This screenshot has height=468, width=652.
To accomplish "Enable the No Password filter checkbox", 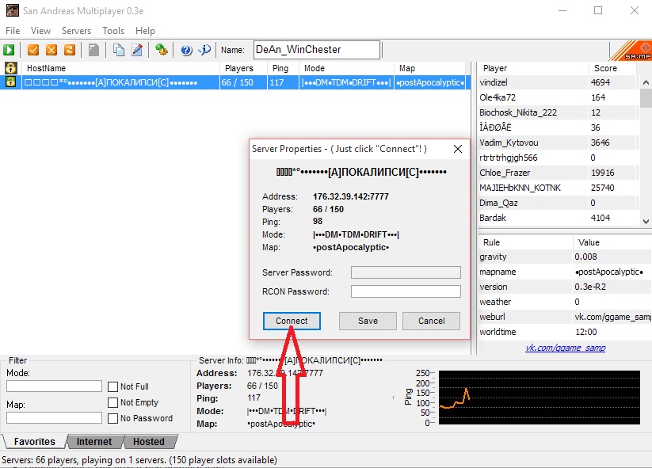I will click(112, 418).
